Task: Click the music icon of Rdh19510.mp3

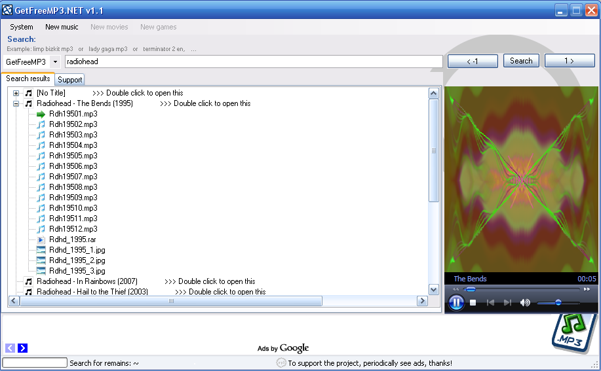Action: click(41, 208)
